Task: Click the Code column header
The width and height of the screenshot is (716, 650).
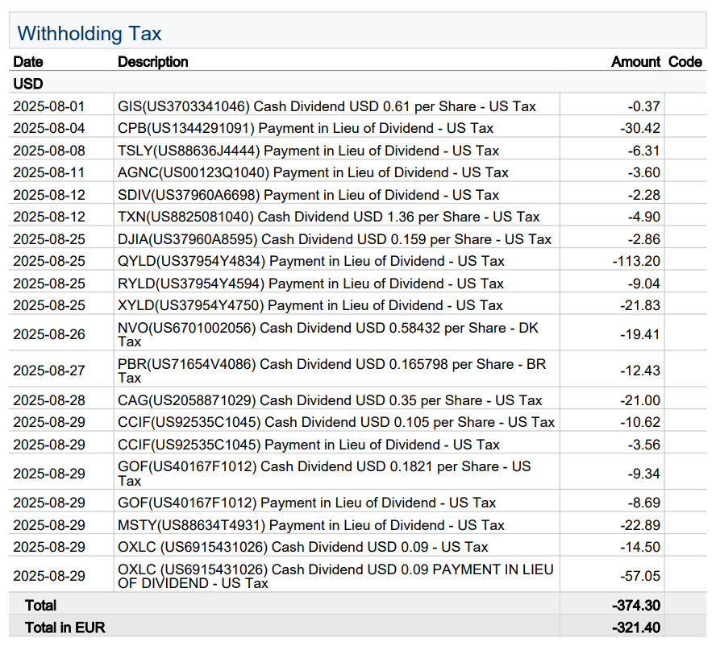Action: coord(685,62)
